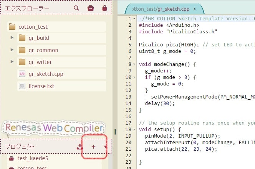The image size is (255, 169).
Task: Click the plus icon to add project
Action: pyautogui.click(x=93, y=147)
